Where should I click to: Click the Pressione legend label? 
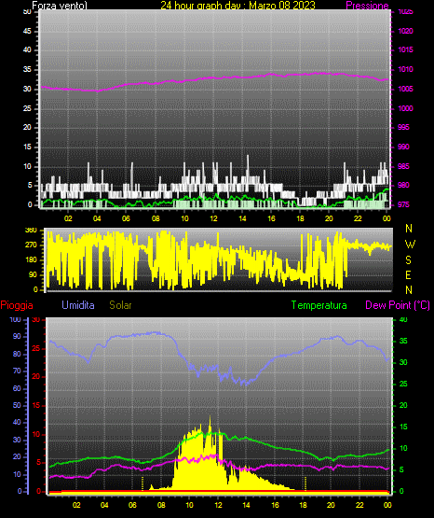click(367, 6)
